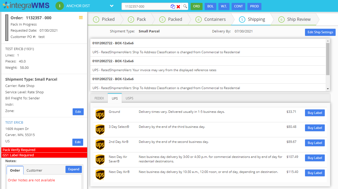Click the green number 1 warehouse badge

point(60,6)
